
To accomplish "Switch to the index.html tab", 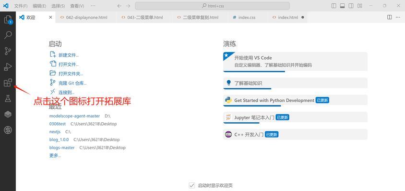I will 287,18.
